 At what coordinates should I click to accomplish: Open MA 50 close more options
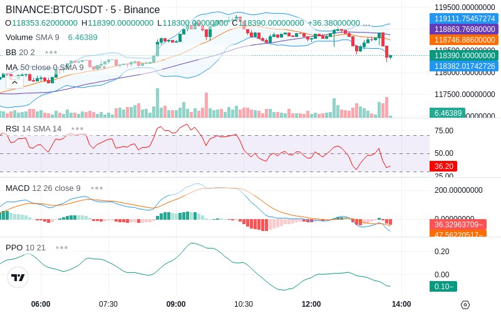101,68
